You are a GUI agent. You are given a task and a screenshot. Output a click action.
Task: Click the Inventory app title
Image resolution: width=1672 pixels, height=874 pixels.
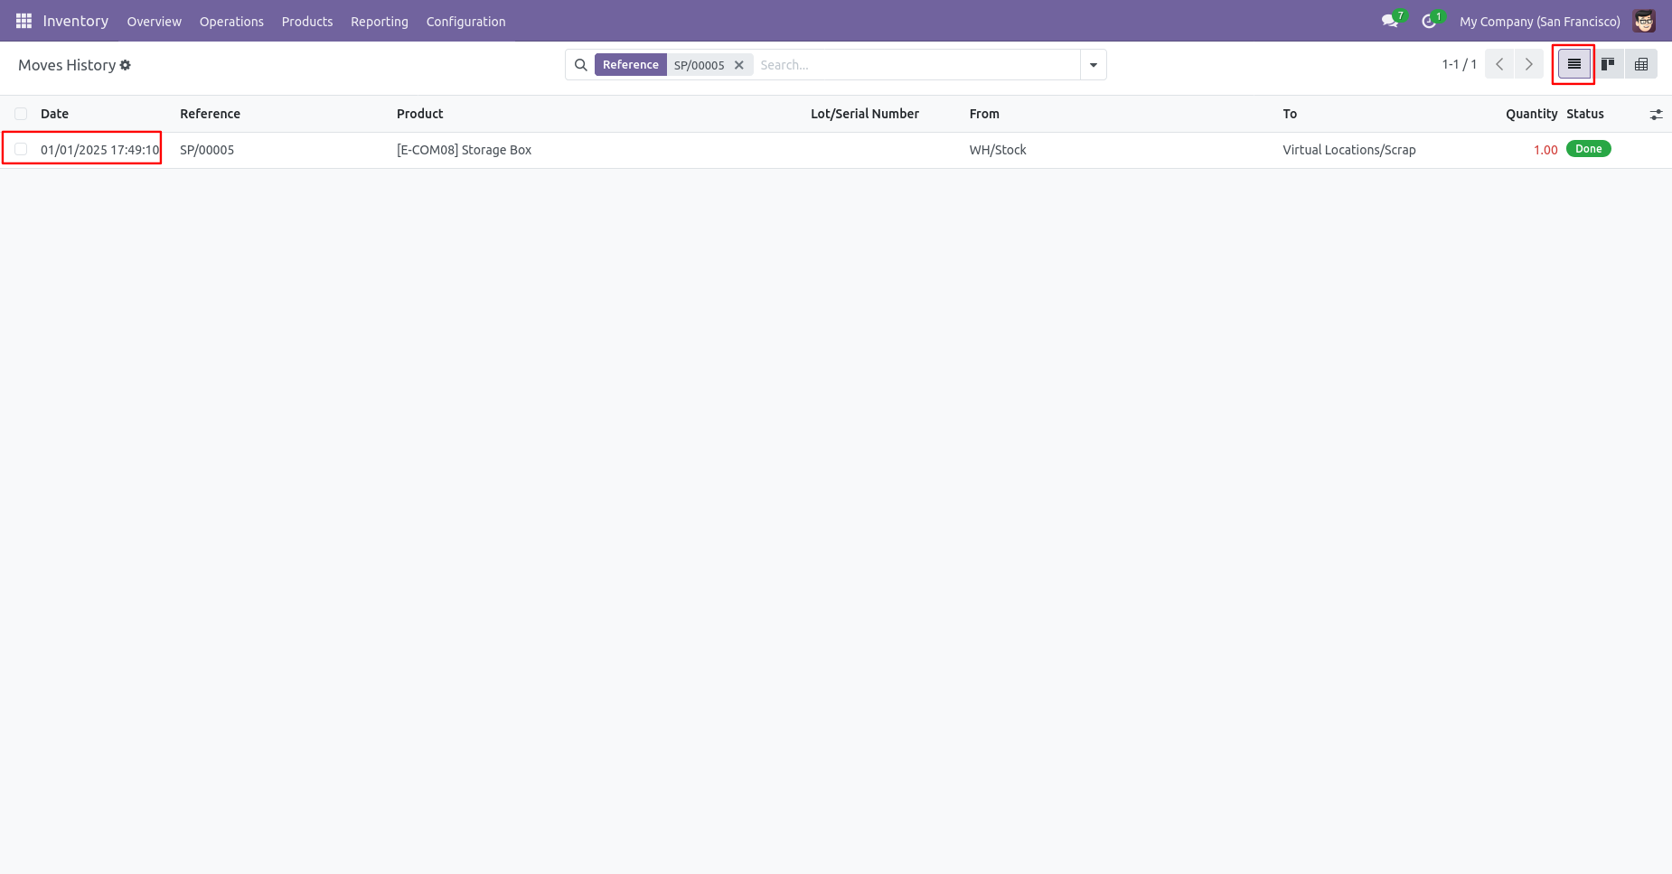pyautogui.click(x=76, y=21)
